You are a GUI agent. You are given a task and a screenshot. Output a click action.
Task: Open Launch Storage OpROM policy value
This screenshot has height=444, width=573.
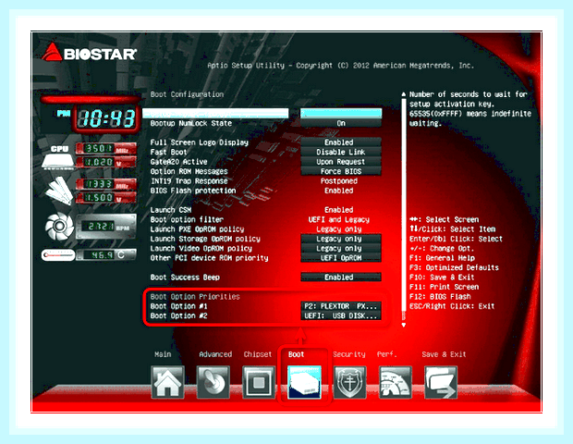[341, 239]
